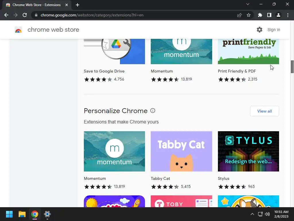Screen dimensions: 294x221
Task: Open Settings from the taskbar
Action: (47, 214)
